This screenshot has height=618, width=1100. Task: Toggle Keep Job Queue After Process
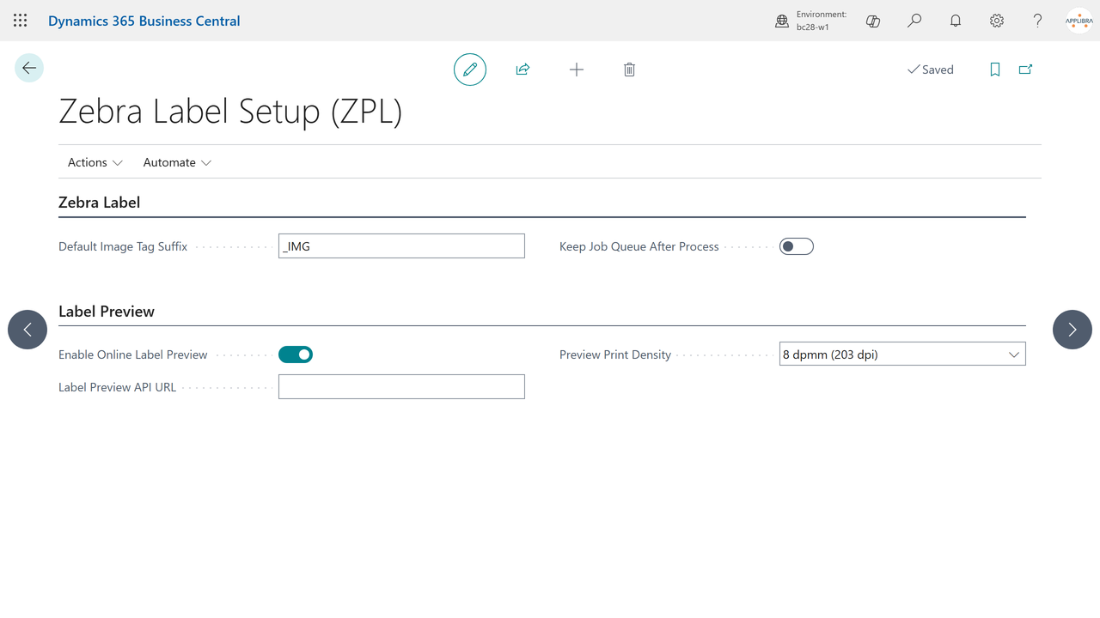tap(797, 246)
